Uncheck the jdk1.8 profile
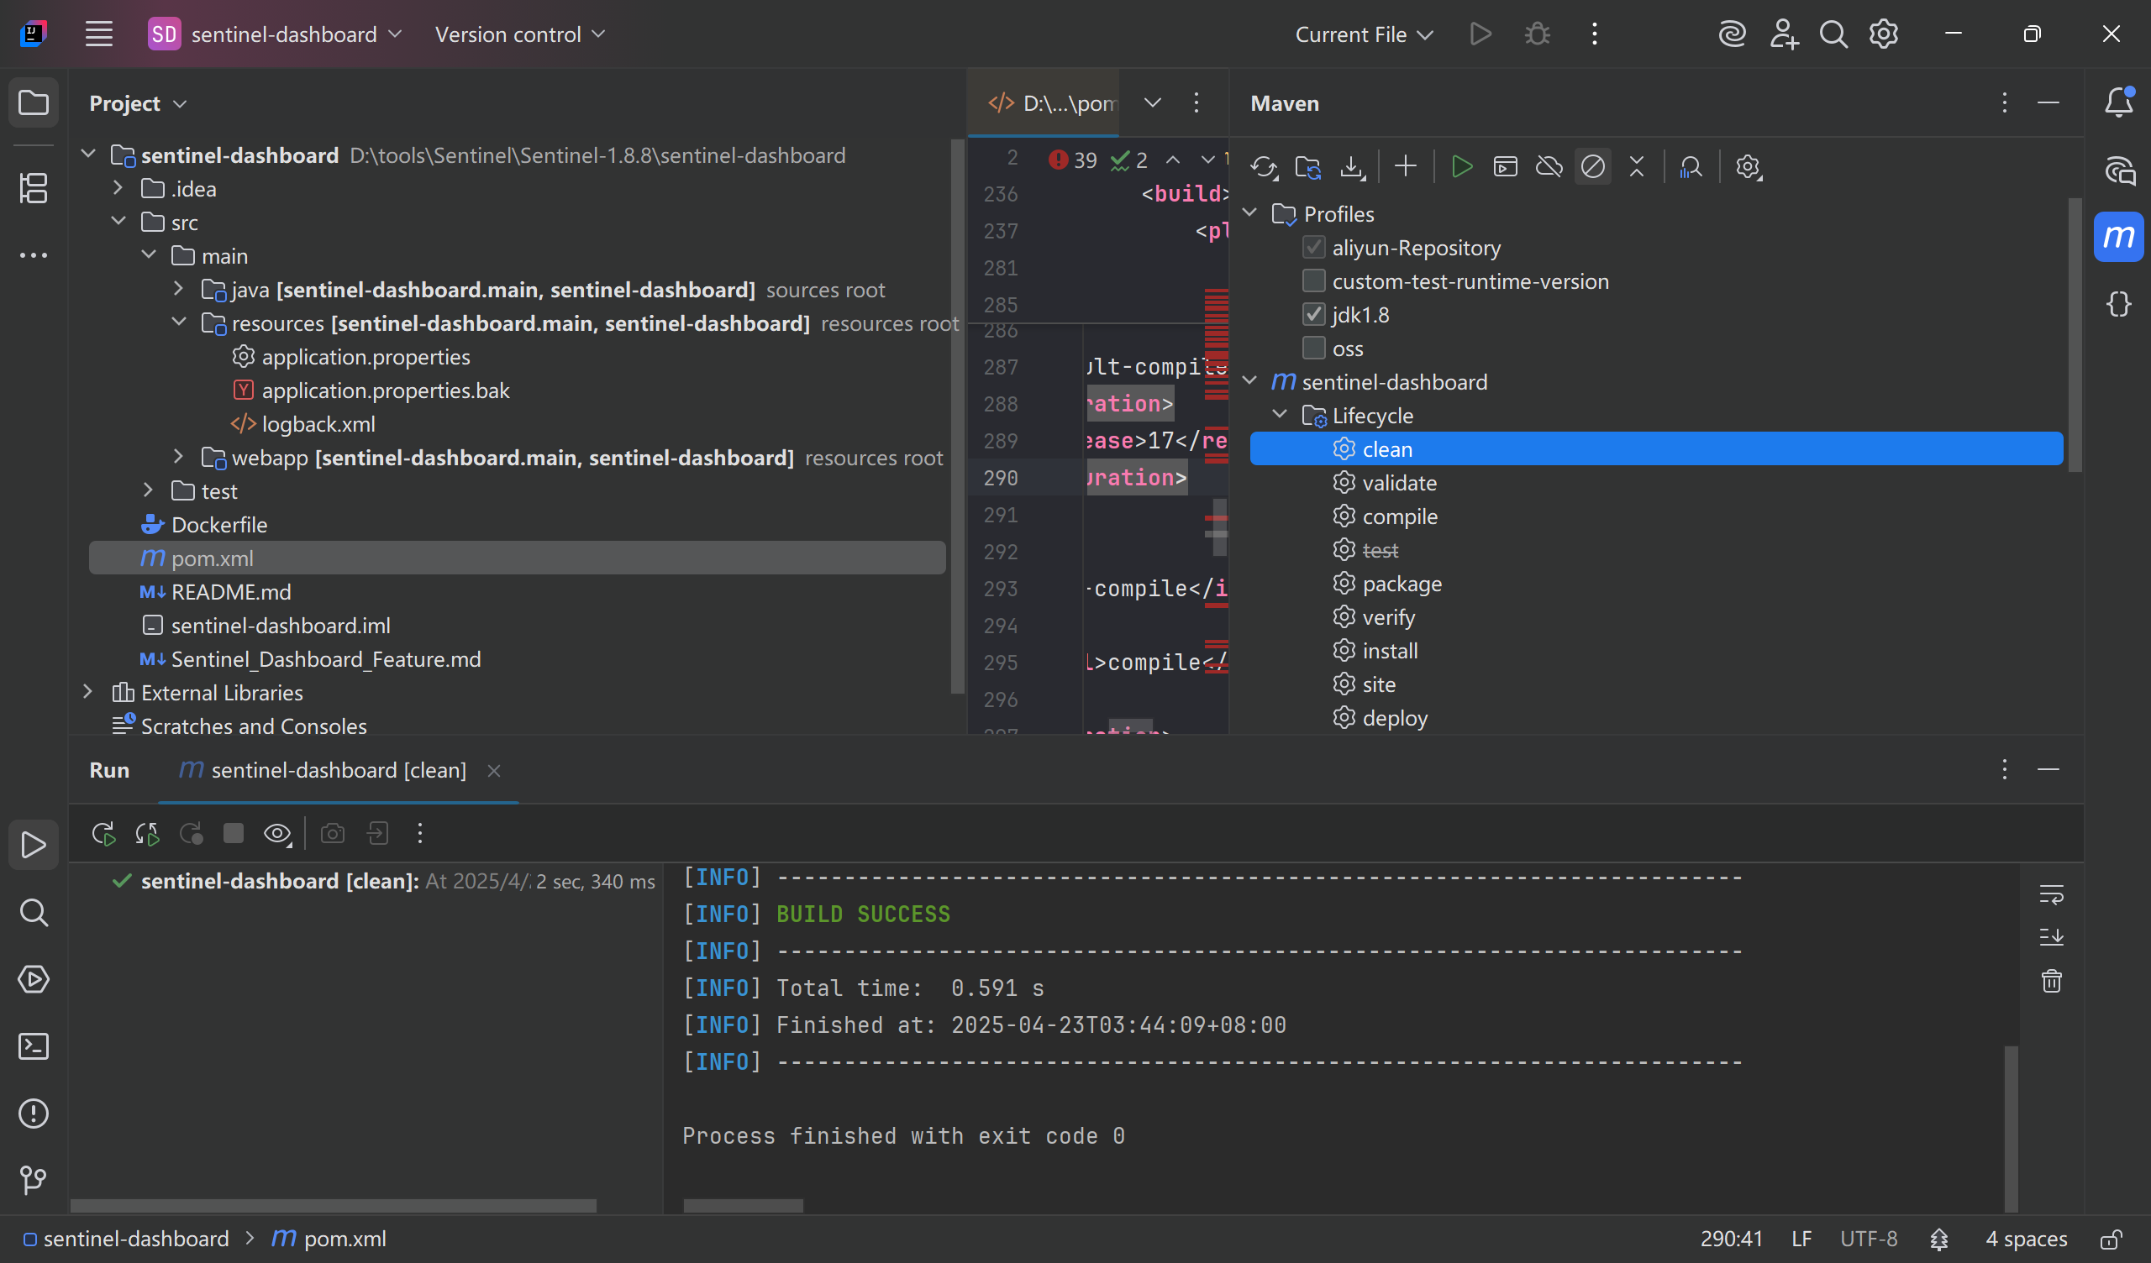The image size is (2151, 1263). pos(1313,314)
